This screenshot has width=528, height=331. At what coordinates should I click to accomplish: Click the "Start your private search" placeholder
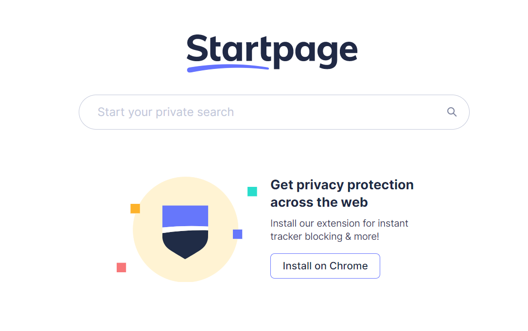tap(166, 112)
